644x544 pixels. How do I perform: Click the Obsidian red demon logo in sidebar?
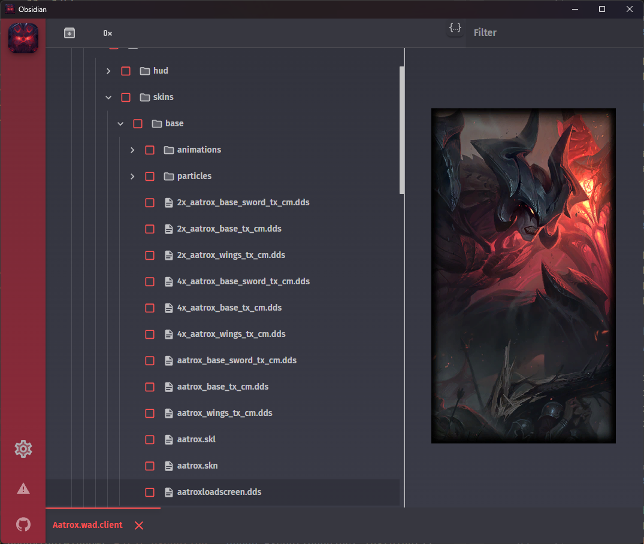[x=23, y=38]
